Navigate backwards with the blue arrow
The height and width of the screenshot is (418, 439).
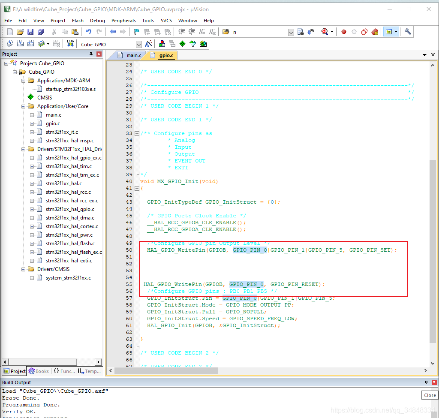113,32
